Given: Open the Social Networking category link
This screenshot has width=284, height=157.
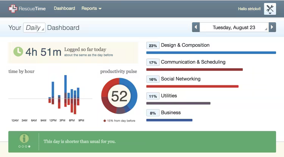Looking at the screenshot, I should pyautogui.click(x=180, y=79).
